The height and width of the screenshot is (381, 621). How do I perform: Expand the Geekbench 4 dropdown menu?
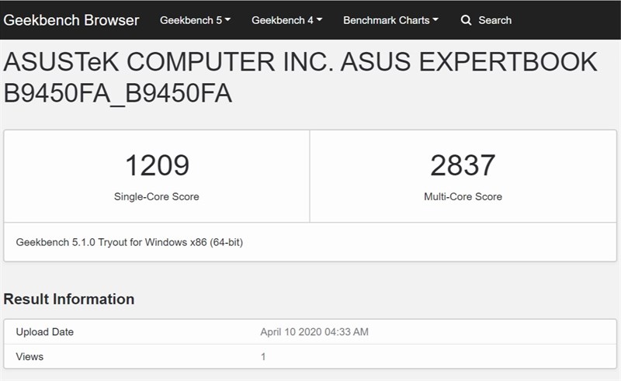click(x=286, y=20)
